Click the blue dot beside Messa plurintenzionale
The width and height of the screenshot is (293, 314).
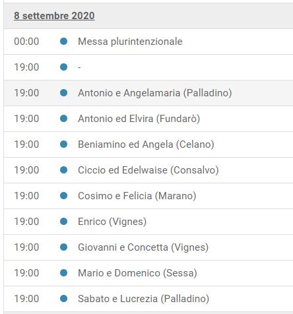(x=63, y=42)
